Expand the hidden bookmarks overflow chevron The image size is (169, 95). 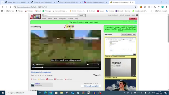(x=151, y=11)
